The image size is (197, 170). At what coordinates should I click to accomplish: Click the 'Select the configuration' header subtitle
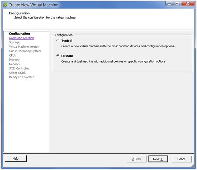45,18
